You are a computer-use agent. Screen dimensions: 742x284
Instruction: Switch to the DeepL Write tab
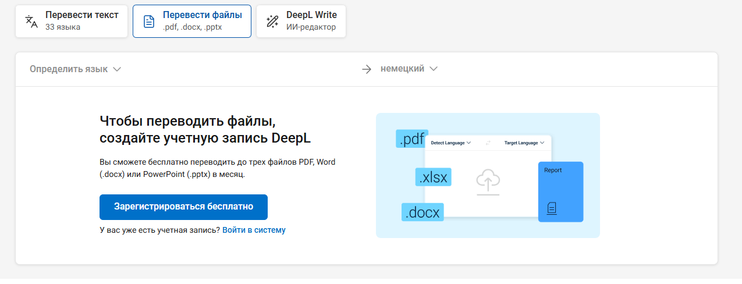(301, 22)
